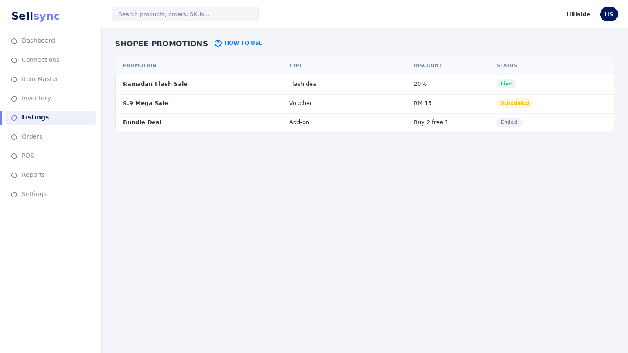
Task: Click the Sellsync logo
Action: click(35, 16)
